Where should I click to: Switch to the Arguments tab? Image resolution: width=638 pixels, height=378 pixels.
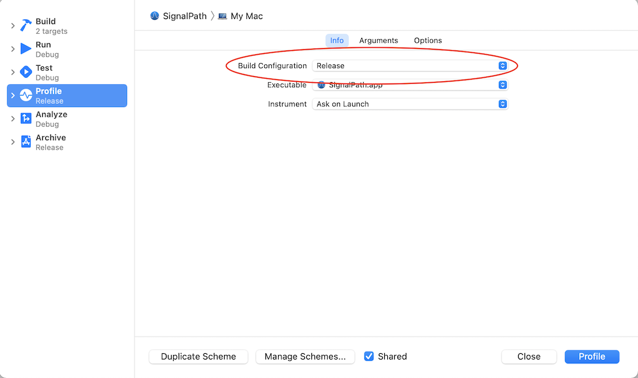pos(378,40)
